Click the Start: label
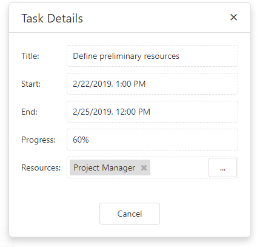This screenshot has height=247, width=257. [x=31, y=84]
